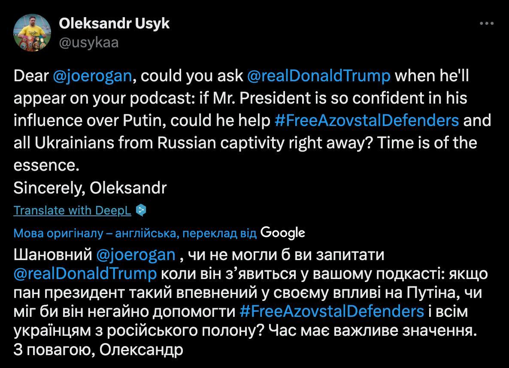
Task: Click the Google logo
Action: [282, 233]
